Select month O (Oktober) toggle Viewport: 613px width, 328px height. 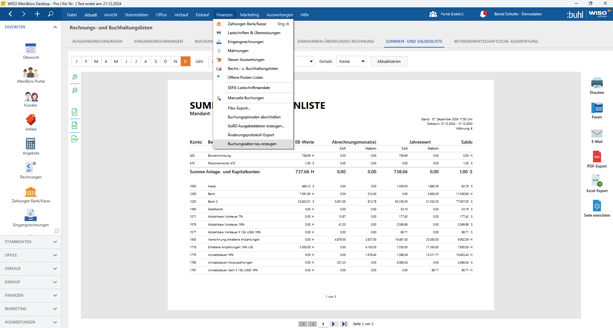click(x=165, y=61)
